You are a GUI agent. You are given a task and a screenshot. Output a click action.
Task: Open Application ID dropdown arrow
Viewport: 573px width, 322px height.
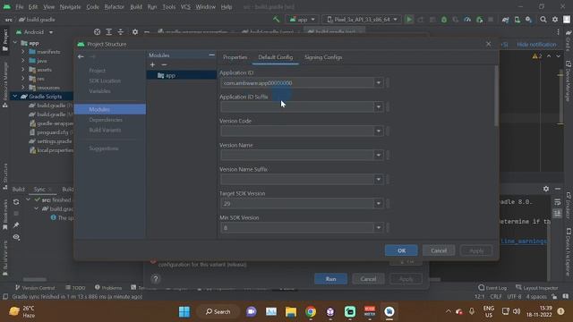pyautogui.click(x=379, y=83)
